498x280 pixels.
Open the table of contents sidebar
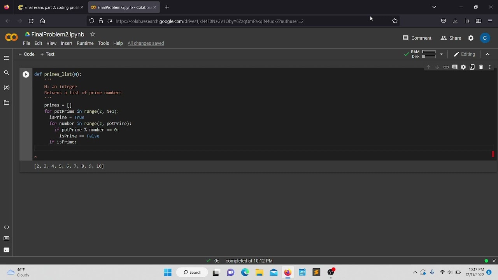tap(6, 58)
